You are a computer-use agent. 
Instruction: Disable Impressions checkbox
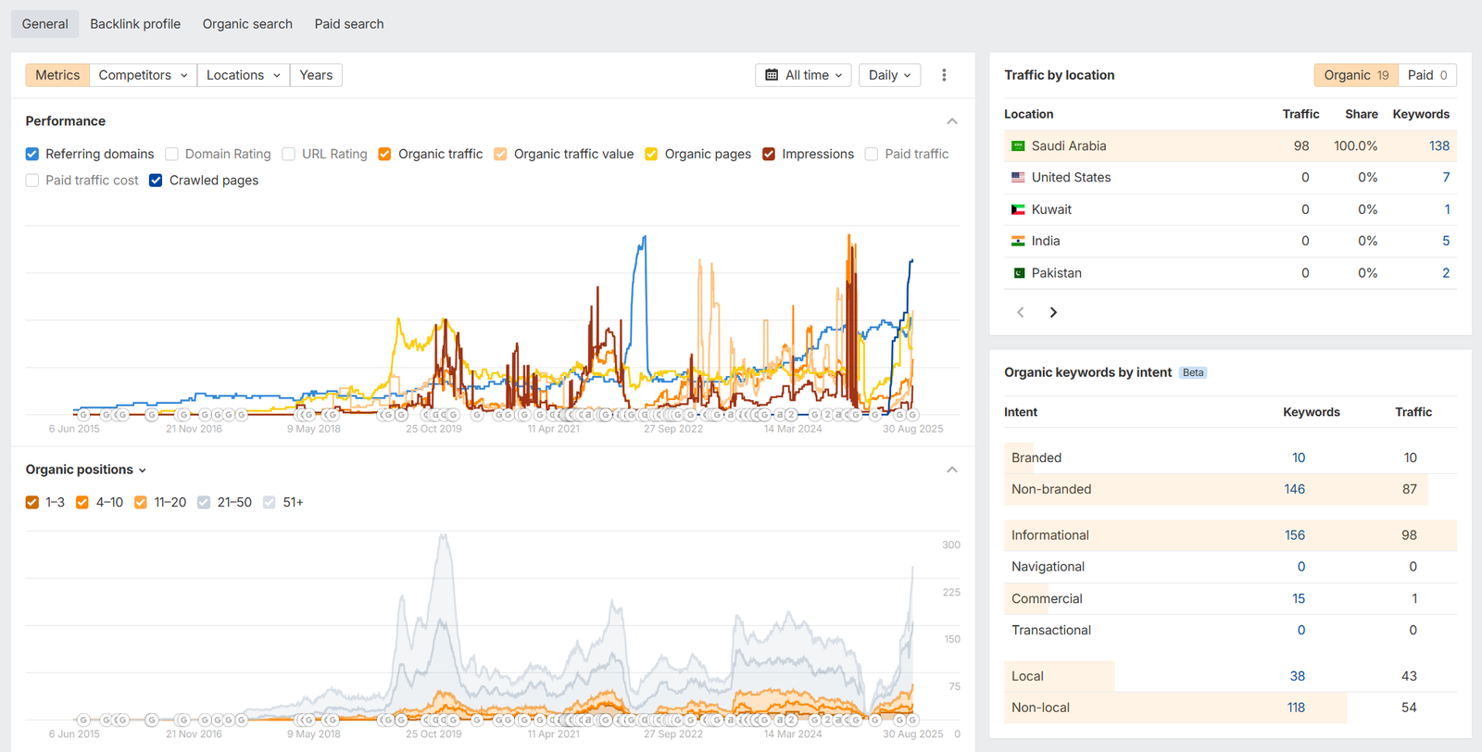[x=769, y=154]
